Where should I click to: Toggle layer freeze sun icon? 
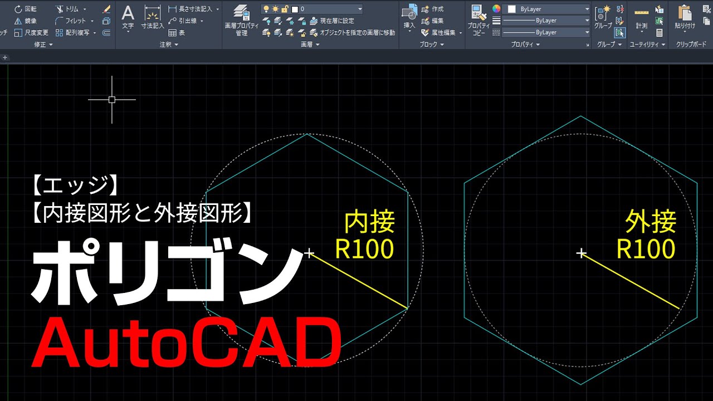275,9
